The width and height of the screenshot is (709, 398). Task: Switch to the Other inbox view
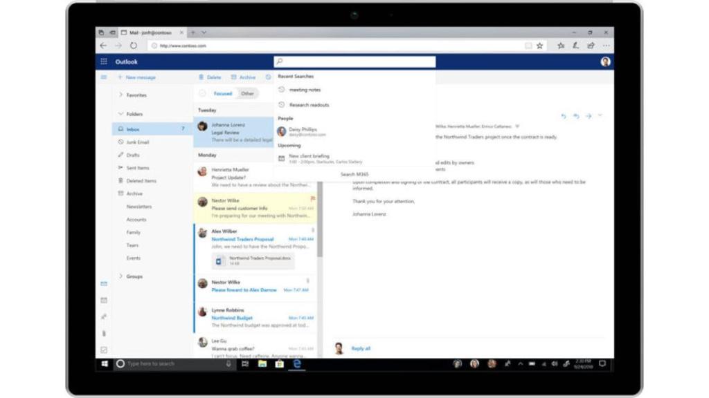point(246,93)
